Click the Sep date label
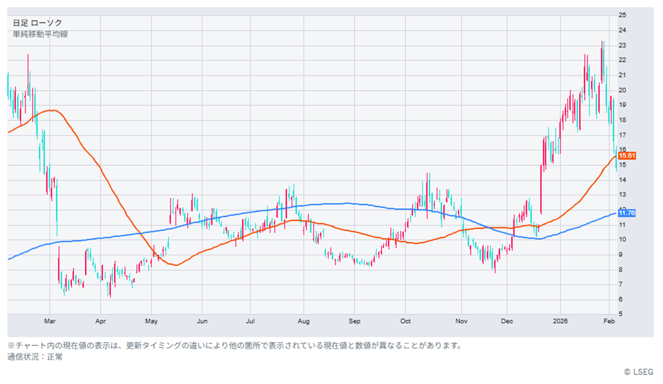Screen dimensions: 663x384 pos(354,321)
